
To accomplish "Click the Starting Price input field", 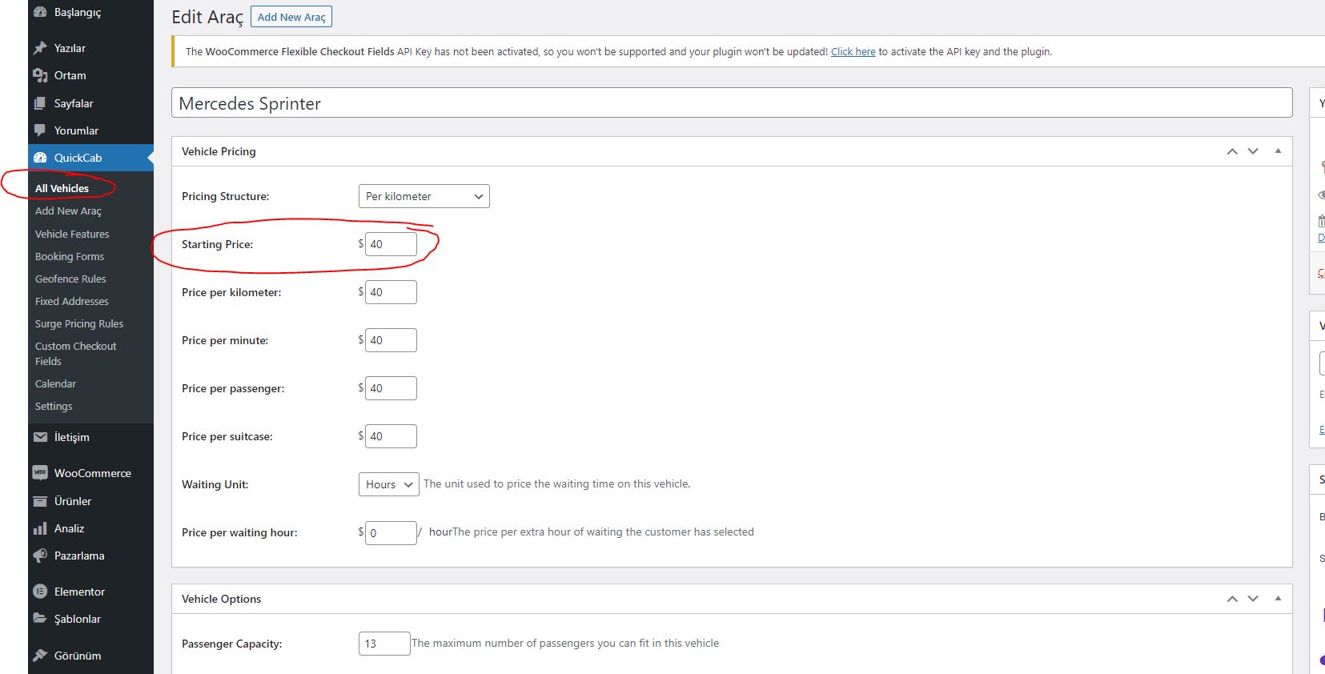I will [391, 244].
